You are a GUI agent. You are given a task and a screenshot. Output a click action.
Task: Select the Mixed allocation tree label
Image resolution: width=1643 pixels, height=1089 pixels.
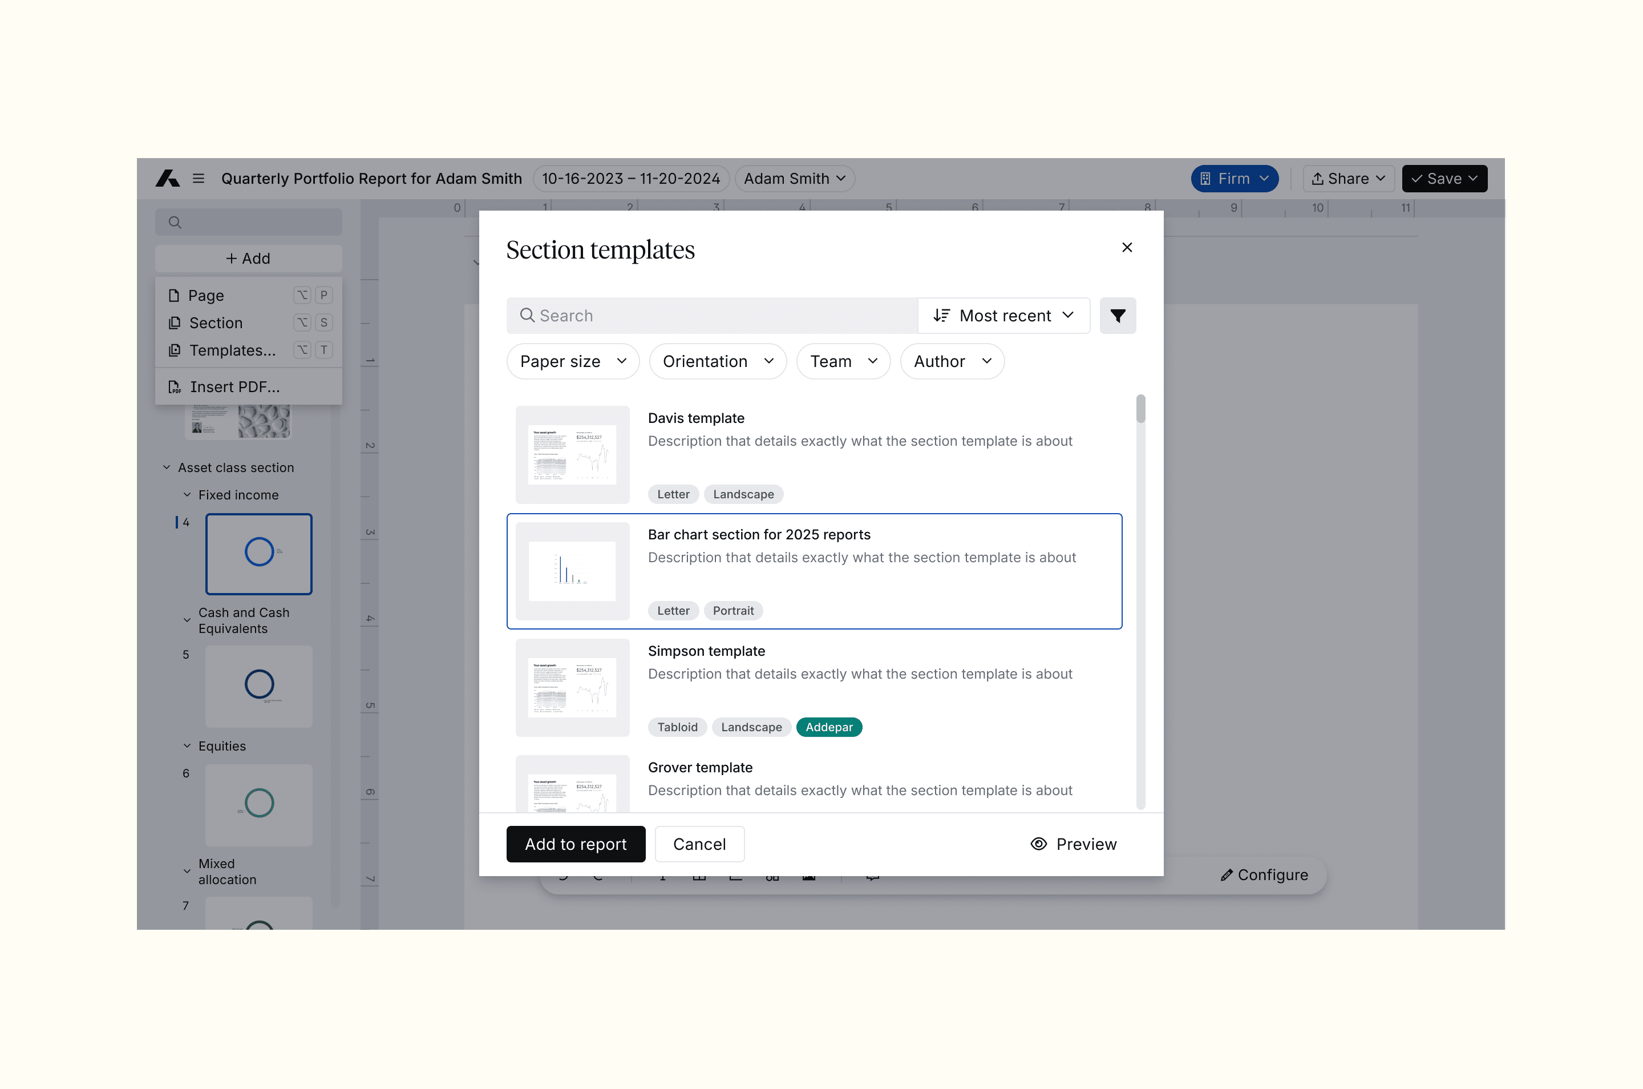point(228,872)
